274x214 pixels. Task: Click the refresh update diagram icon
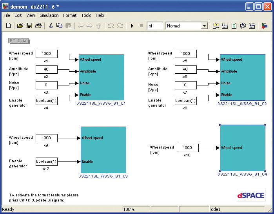click(234, 26)
